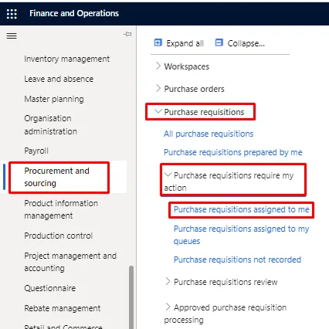This screenshot has height=329, width=329.
Task: Select Organisation administration module
Action: (x=50, y=125)
